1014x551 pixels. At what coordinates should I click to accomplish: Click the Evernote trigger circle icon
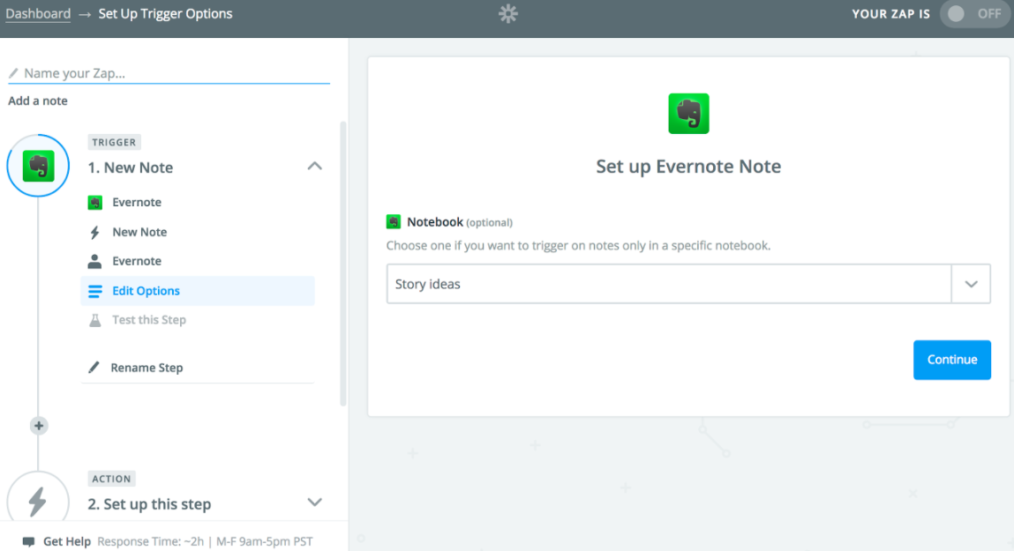pos(38,166)
